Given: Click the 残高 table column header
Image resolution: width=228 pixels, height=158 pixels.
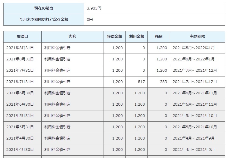Looking at the screenshot, I should (158, 37).
